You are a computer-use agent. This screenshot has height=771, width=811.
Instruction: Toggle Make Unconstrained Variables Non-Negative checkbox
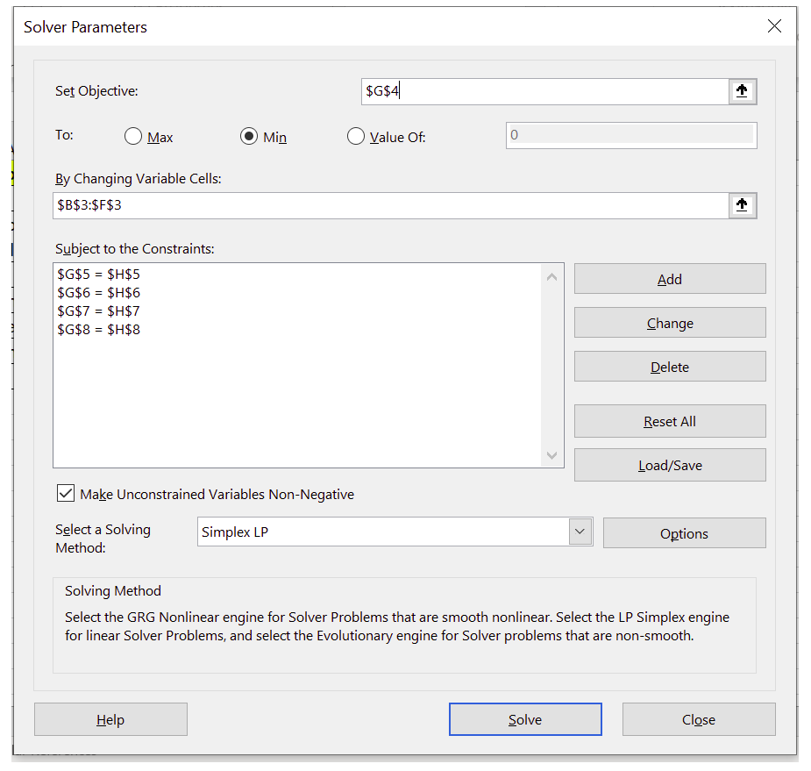coord(66,494)
